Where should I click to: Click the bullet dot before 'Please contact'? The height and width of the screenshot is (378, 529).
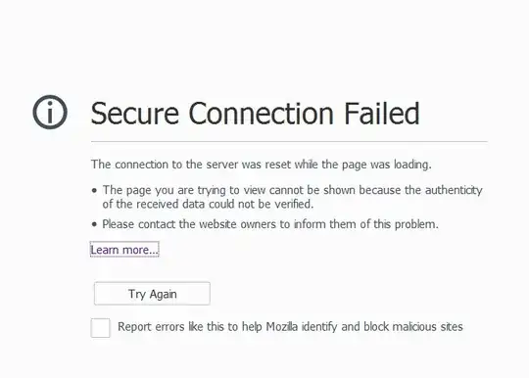point(94,224)
